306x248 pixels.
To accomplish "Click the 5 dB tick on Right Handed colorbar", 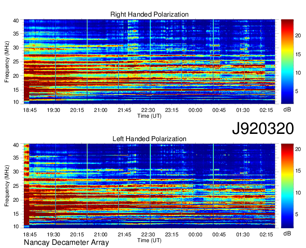I will click(297, 91).
